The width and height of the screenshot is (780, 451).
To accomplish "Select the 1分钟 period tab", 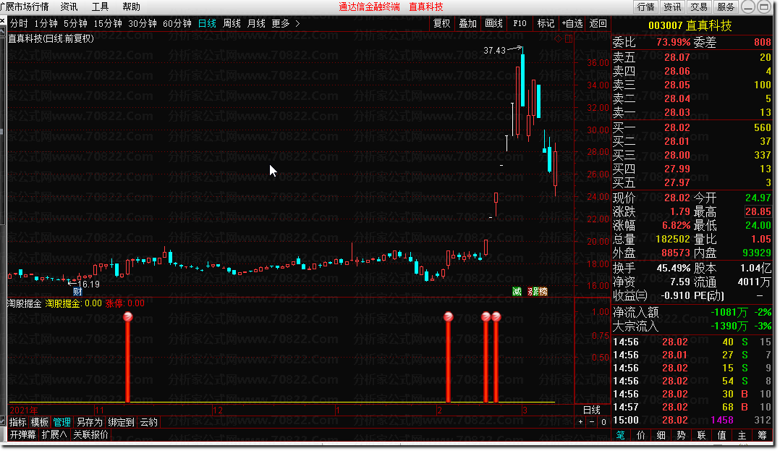I will 46,23.
